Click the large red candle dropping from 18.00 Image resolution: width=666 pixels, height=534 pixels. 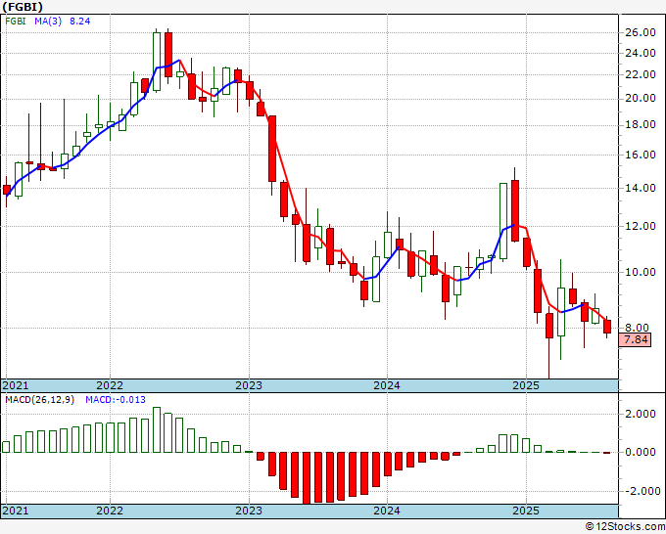coord(272,149)
